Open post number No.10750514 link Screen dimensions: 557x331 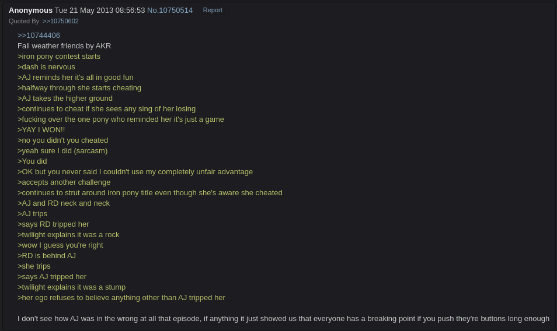170,10
